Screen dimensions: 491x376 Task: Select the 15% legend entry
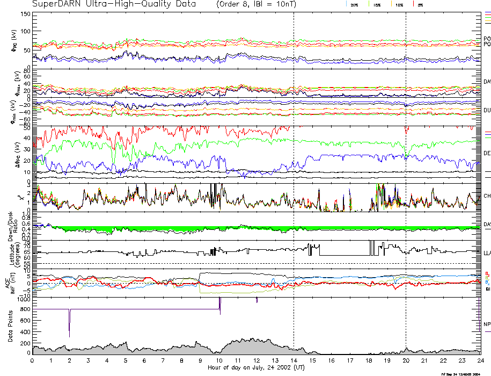click(377, 5)
